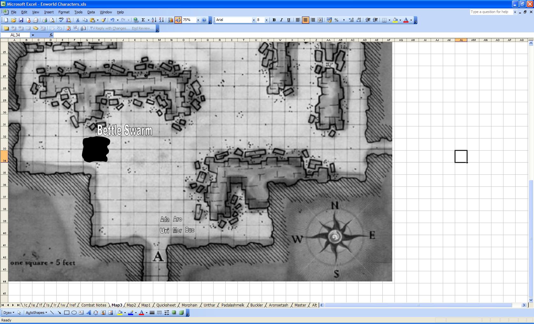Open Microsoft Excel Help question-mark icon
The image size is (534, 324).
[x=204, y=20]
